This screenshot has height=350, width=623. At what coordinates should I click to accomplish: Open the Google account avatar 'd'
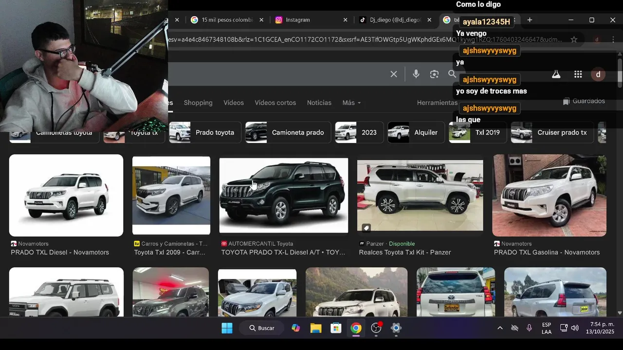pyautogui.click(x=598, y=74)
